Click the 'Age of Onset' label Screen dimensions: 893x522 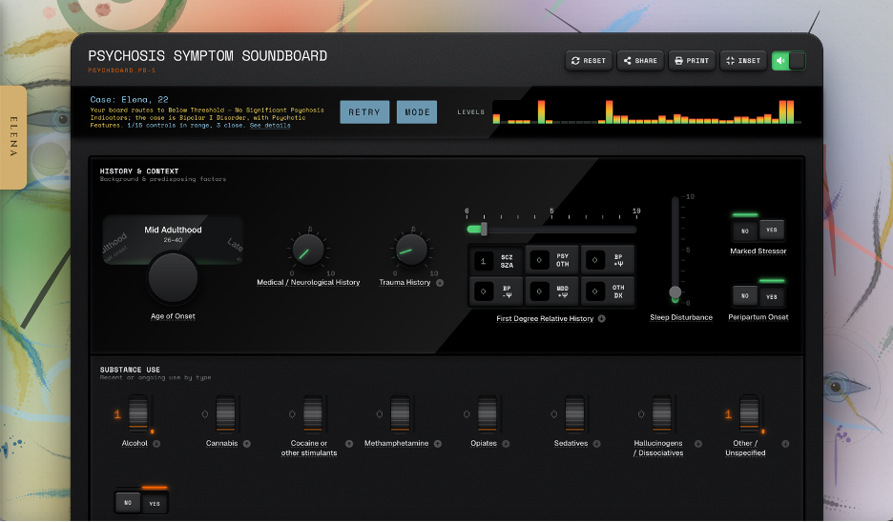point(173,316)
